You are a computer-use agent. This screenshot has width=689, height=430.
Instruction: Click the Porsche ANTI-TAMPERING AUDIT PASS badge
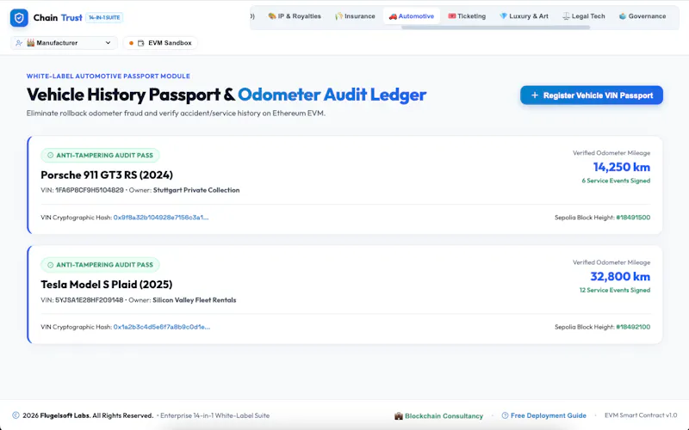(x=100, y=156)
